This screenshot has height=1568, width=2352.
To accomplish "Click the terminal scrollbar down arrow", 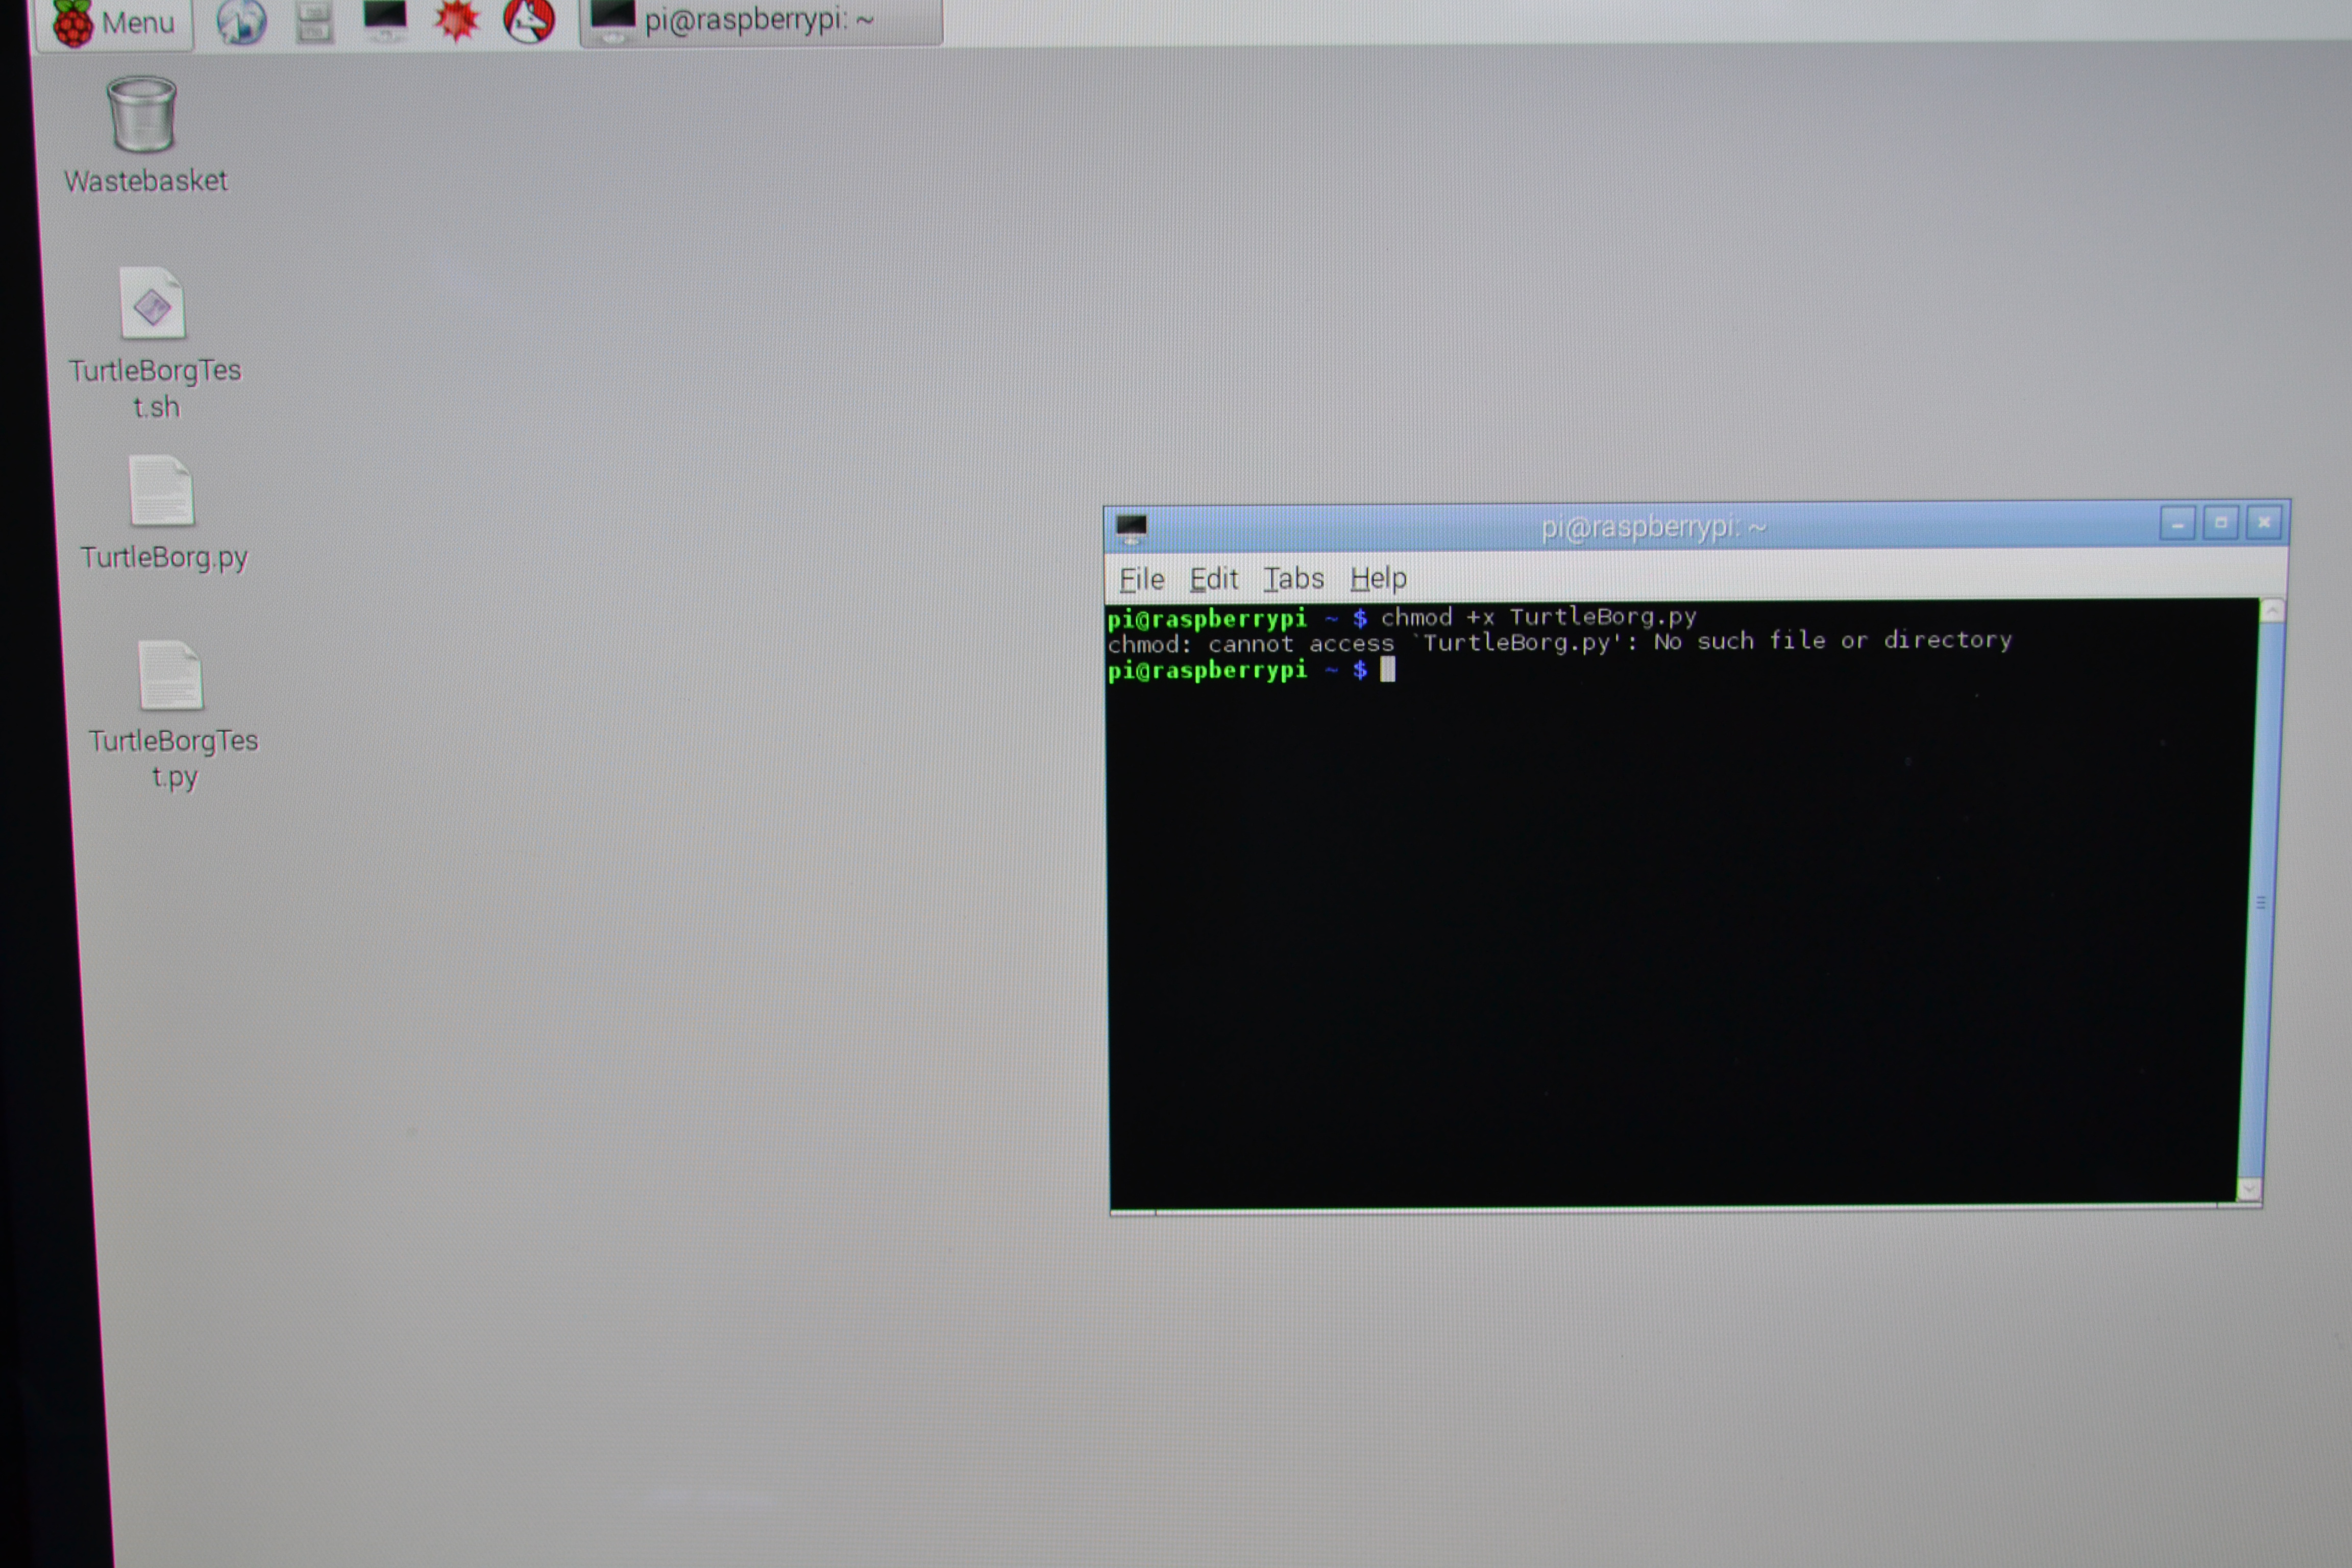I will point(2249,1189).
